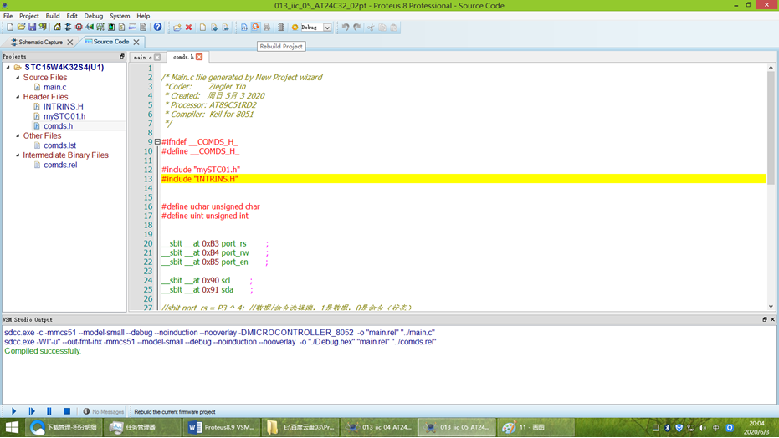Image resolution: width=779 pixels, height=438 pixels.
Task: Collapse the Header Files tree group
Action: coord(18,97)
